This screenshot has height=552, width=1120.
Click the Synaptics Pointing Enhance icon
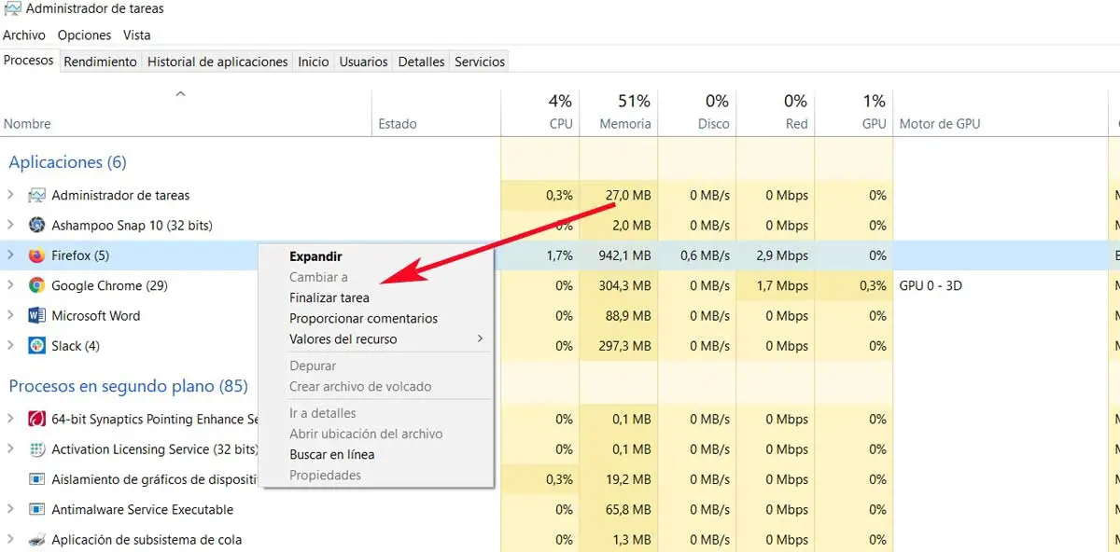tap(37, 420)
